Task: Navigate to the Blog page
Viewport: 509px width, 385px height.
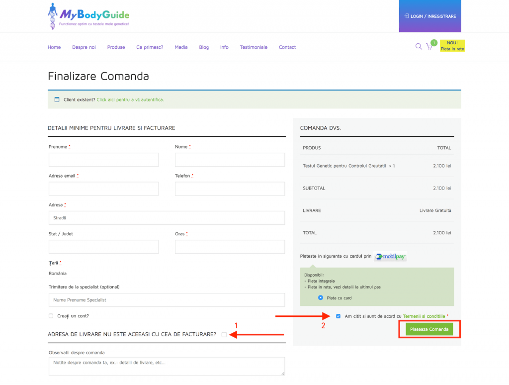Action: [204, 47]
